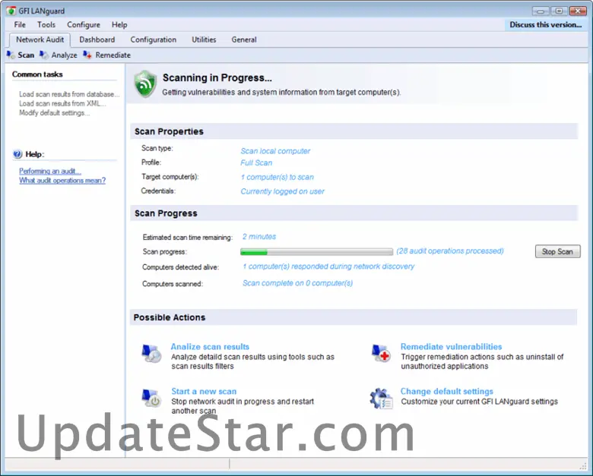This screenshot has height=476, width=593.
Task: Maximize the GFI LANguard window
Action: click(x=559, y=11)
